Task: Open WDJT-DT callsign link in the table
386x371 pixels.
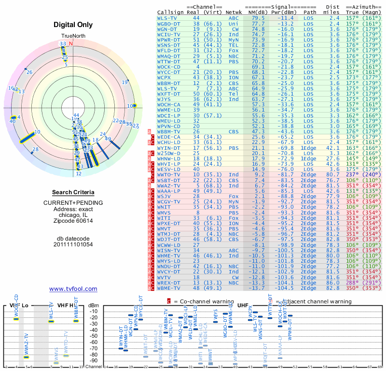Action: (x=168, y=240)
